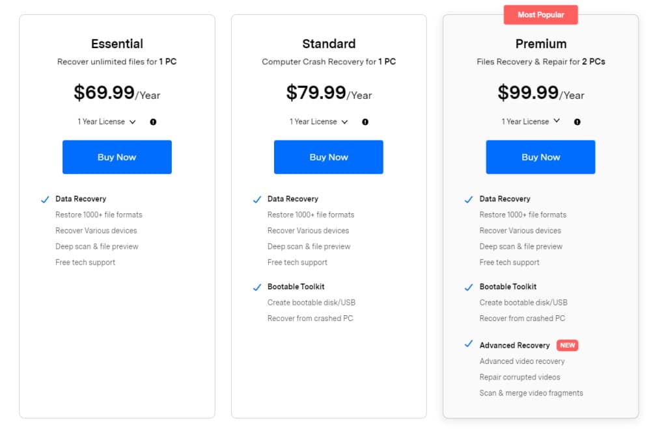The height and width of the screenshot is (429, 651).
Task: Expand Essential's 1 Year License dropdown
Action: pos(107,122)
